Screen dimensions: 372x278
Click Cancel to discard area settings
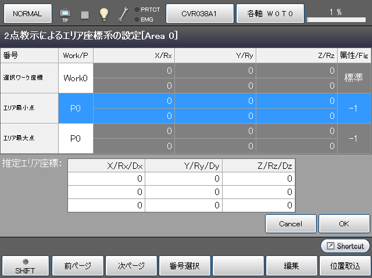pos(291,223)
